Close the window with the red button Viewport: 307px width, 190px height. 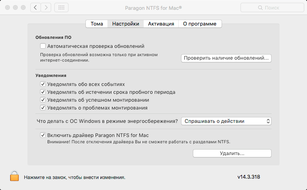pyautogui.click(x=7, y=7)
